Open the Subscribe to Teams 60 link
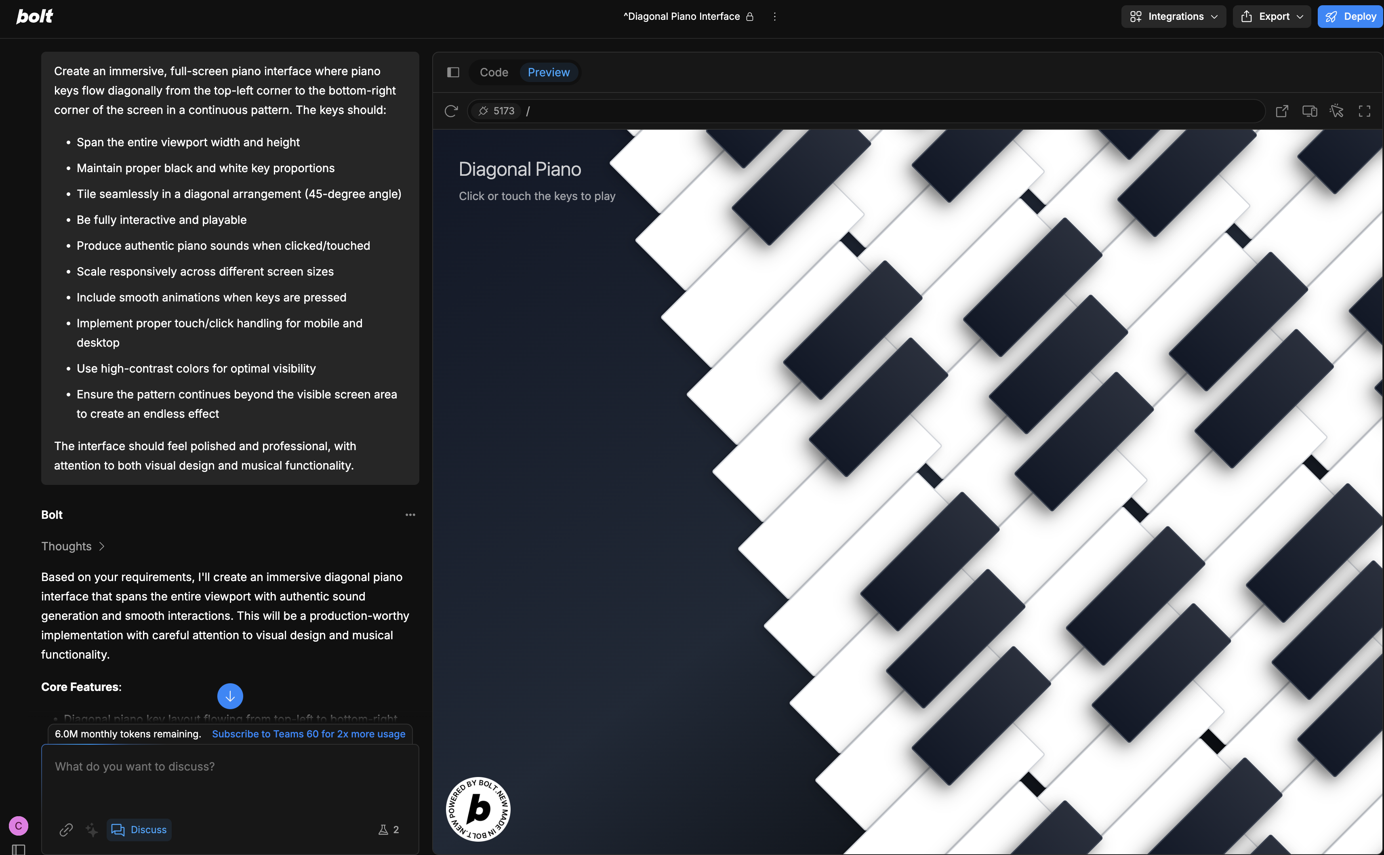This screenshot has height=855, width=1384. pyautogui.click(x=308, y=734)
